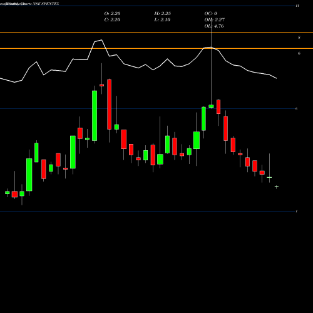Image resolution: width=313 pixels, height=313 pixels.
Task: Click the "H: 2.25" high price value
Action: (x=163, y=14)
